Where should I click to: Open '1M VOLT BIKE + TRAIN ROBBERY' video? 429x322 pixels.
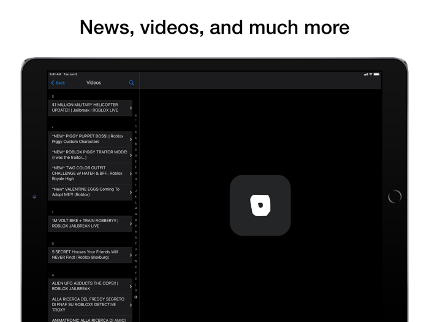[x=90, y=223]
